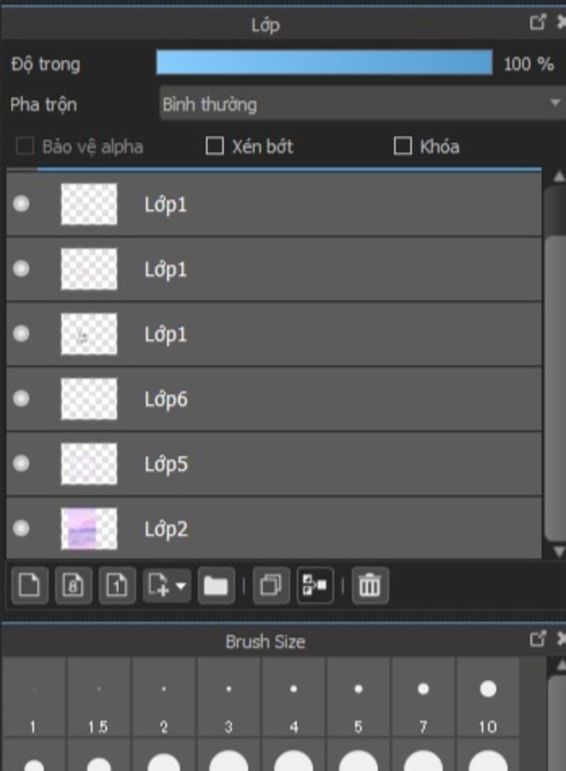Toggle visibility of Lớp6 layer
The image size is (566, 771).
[x=21, y=398]
